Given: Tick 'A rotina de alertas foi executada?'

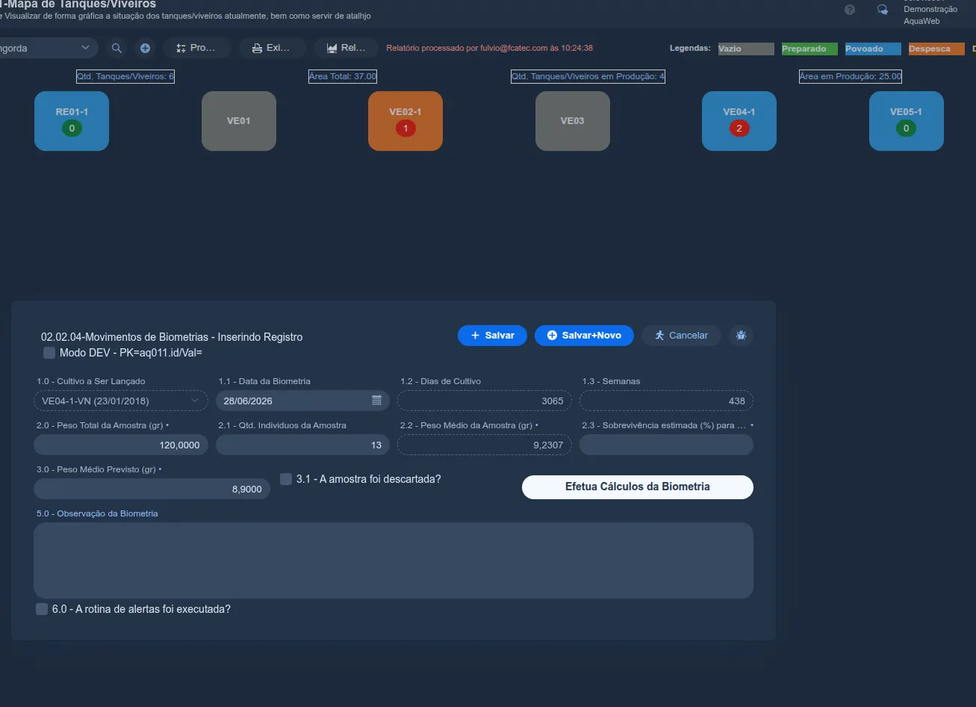Looking at the screenshot, I should point(42,609).
